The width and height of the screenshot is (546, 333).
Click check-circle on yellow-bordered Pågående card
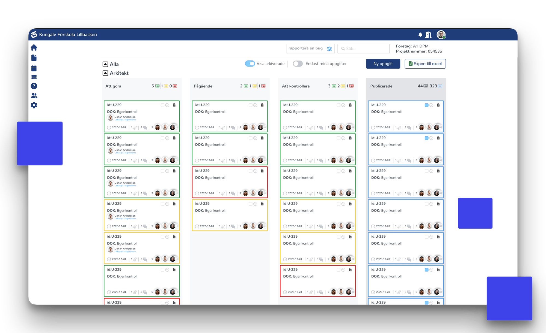(255, 204)
